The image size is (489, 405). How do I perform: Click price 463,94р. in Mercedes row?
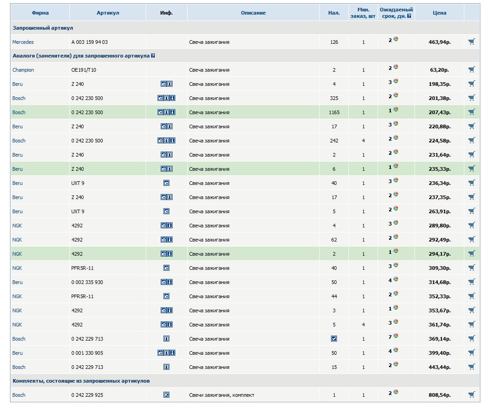[439, 42]
